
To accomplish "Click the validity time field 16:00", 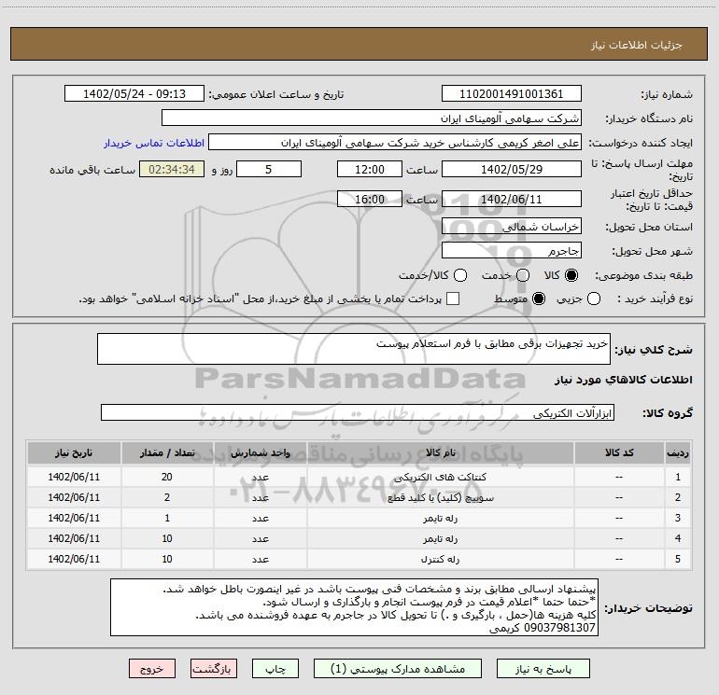I will (370, 199).
